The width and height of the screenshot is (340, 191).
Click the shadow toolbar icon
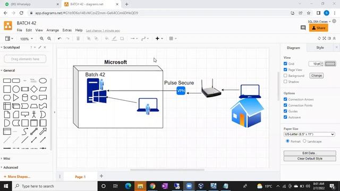pyautogui.click(x=122, y=39)
